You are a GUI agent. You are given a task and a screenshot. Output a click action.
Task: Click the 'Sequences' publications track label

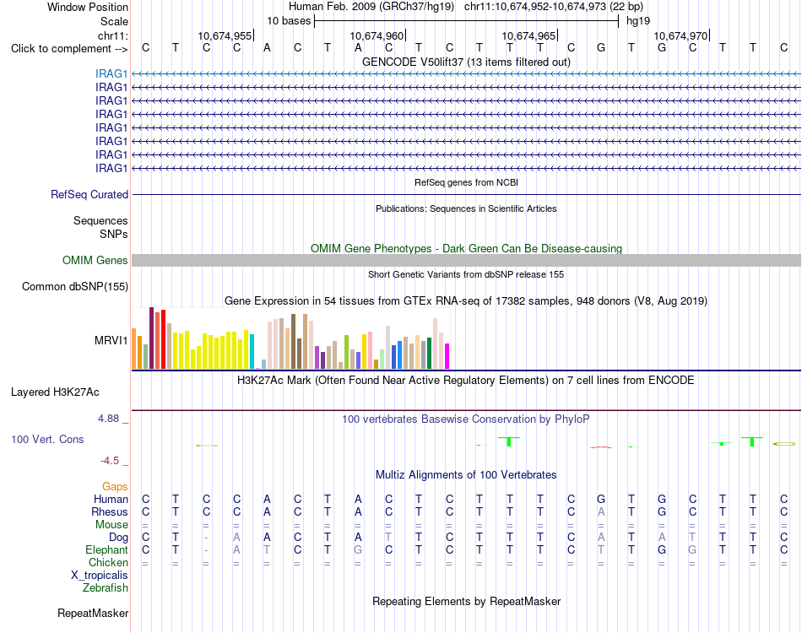pos(100,220)
